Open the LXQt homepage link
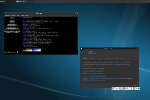This screenshot has width=150, height=100. tap(96, 71)
